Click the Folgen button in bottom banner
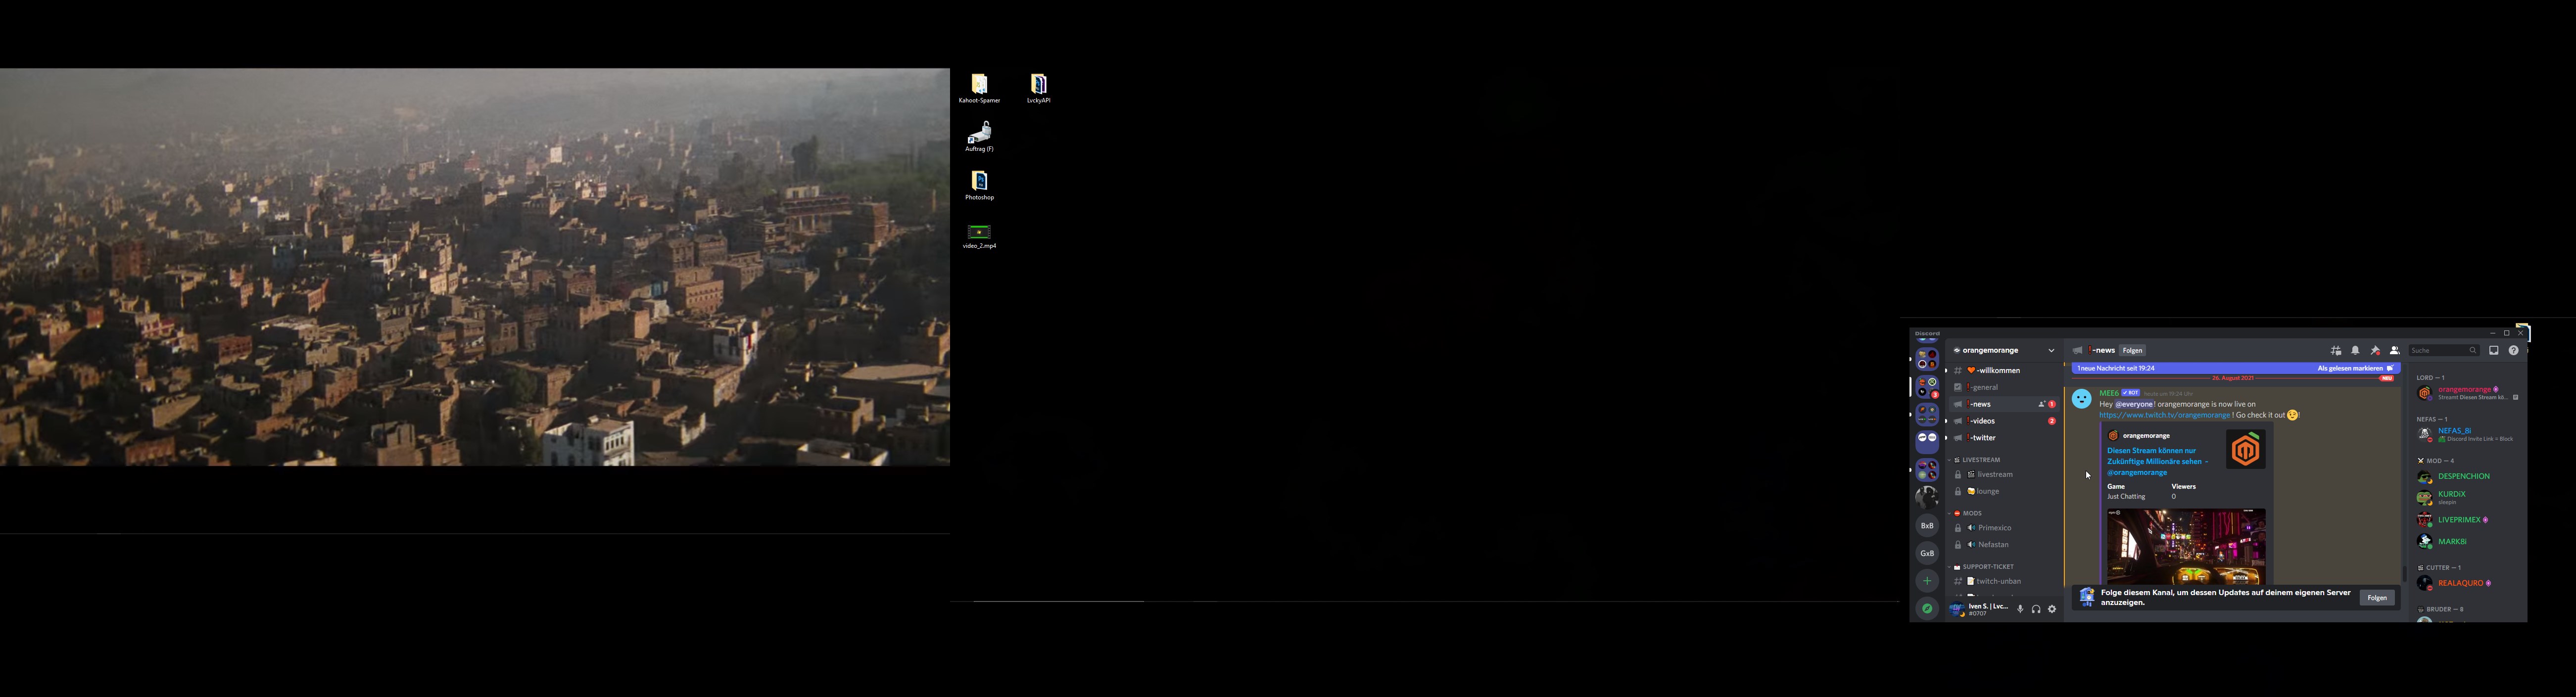The image size is (2576, 697). (x=2377, y=598)
